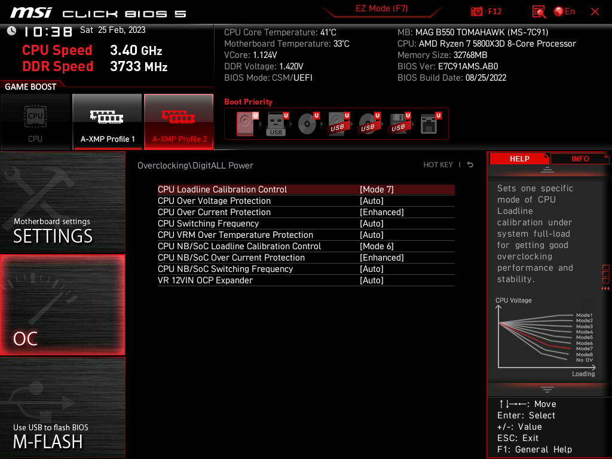Go back using the return arrow icon
612x459 pixels.
coord(470,165)
